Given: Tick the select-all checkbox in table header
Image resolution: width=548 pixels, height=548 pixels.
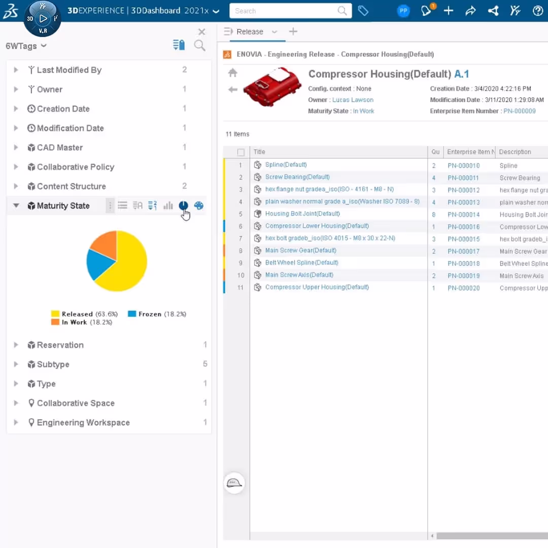Looking at the screenshot, I should pos(241,152).
